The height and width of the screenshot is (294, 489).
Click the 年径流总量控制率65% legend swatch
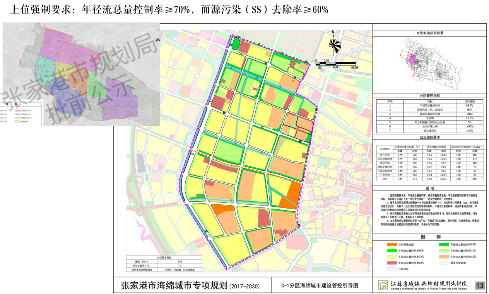[x=444, y=257]
